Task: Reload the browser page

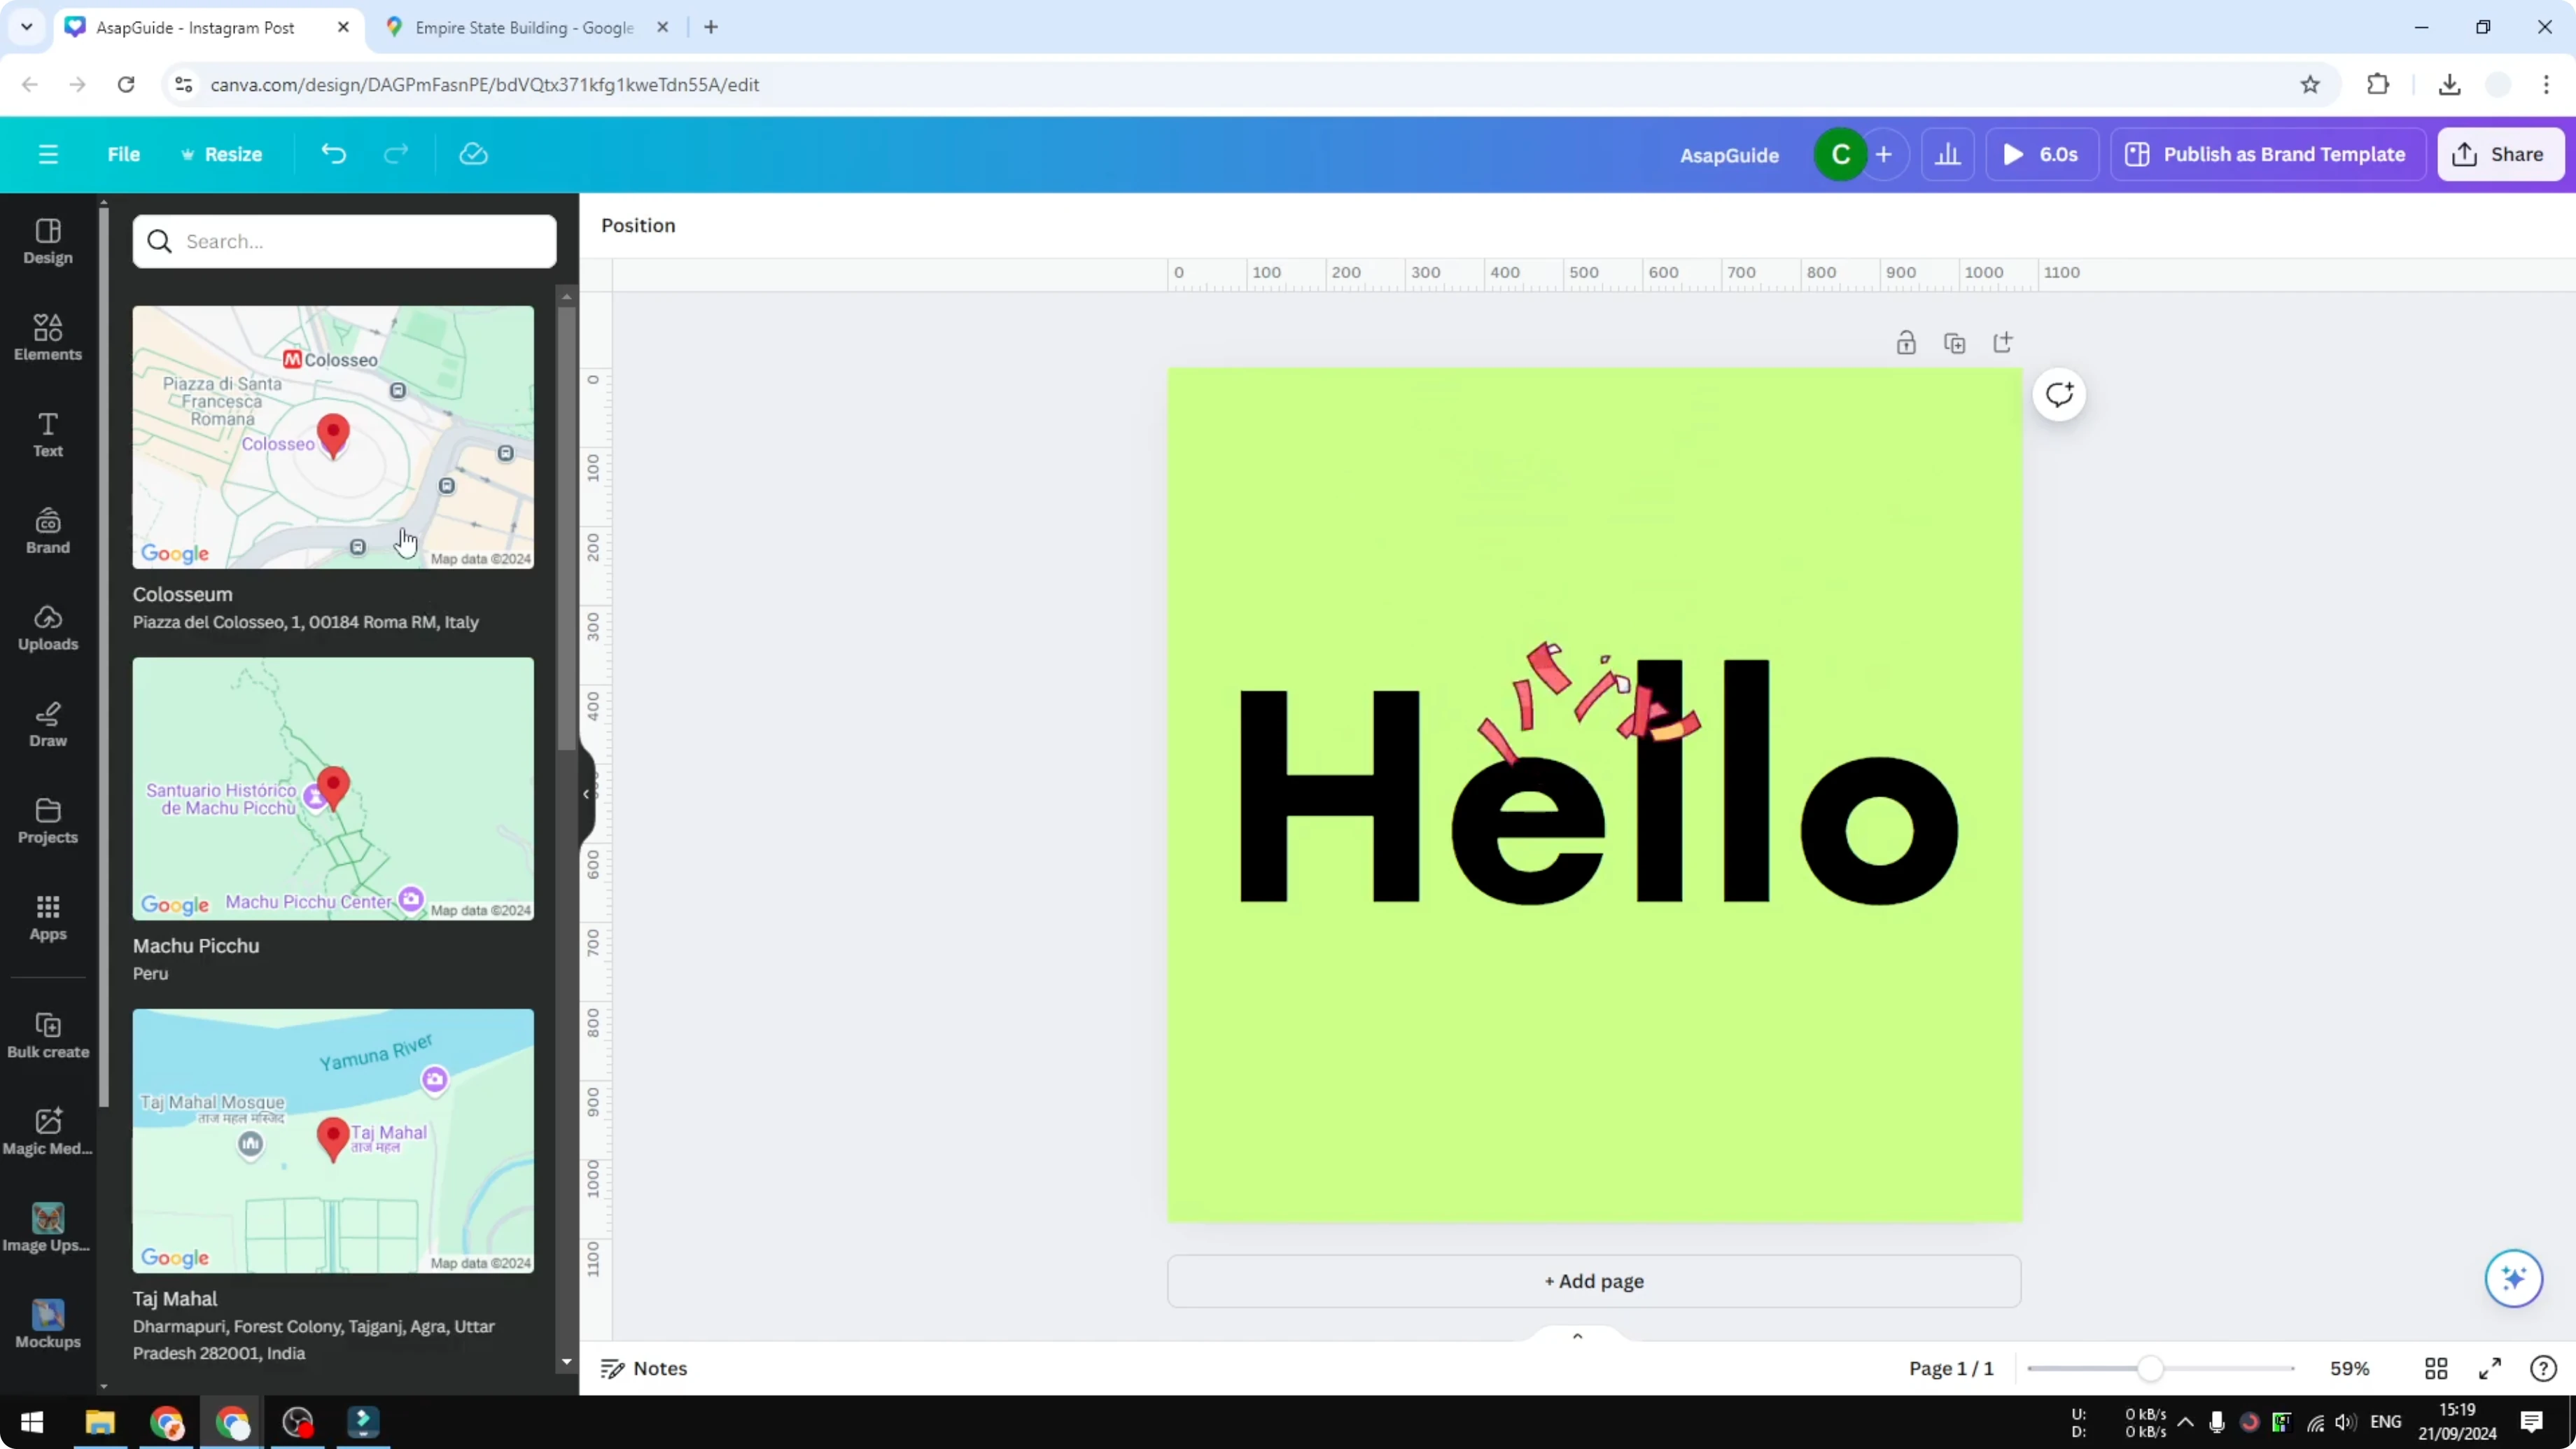Action: tap(126, 85)
